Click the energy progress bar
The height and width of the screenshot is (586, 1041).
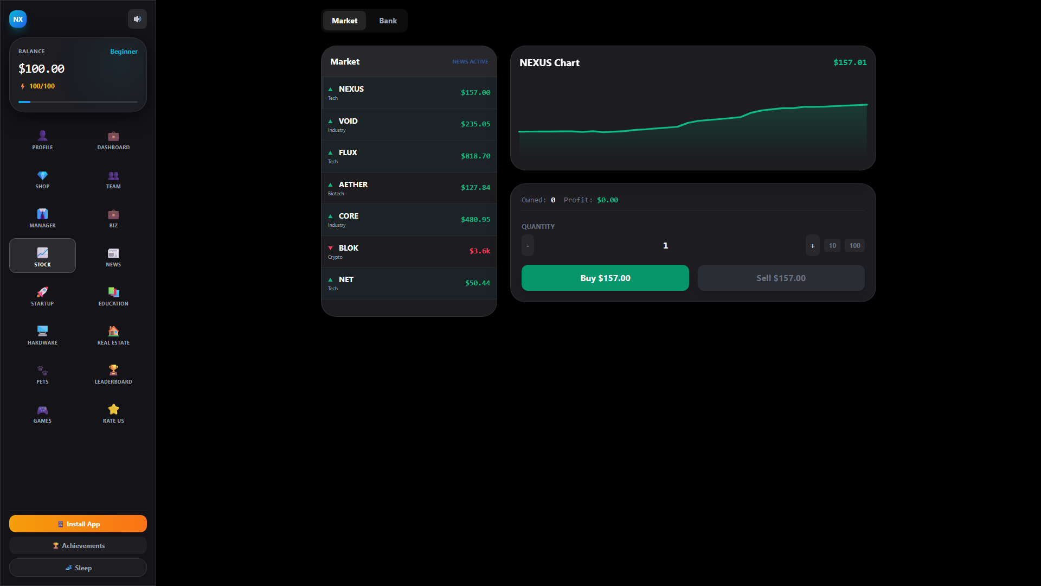click(78, 101)
